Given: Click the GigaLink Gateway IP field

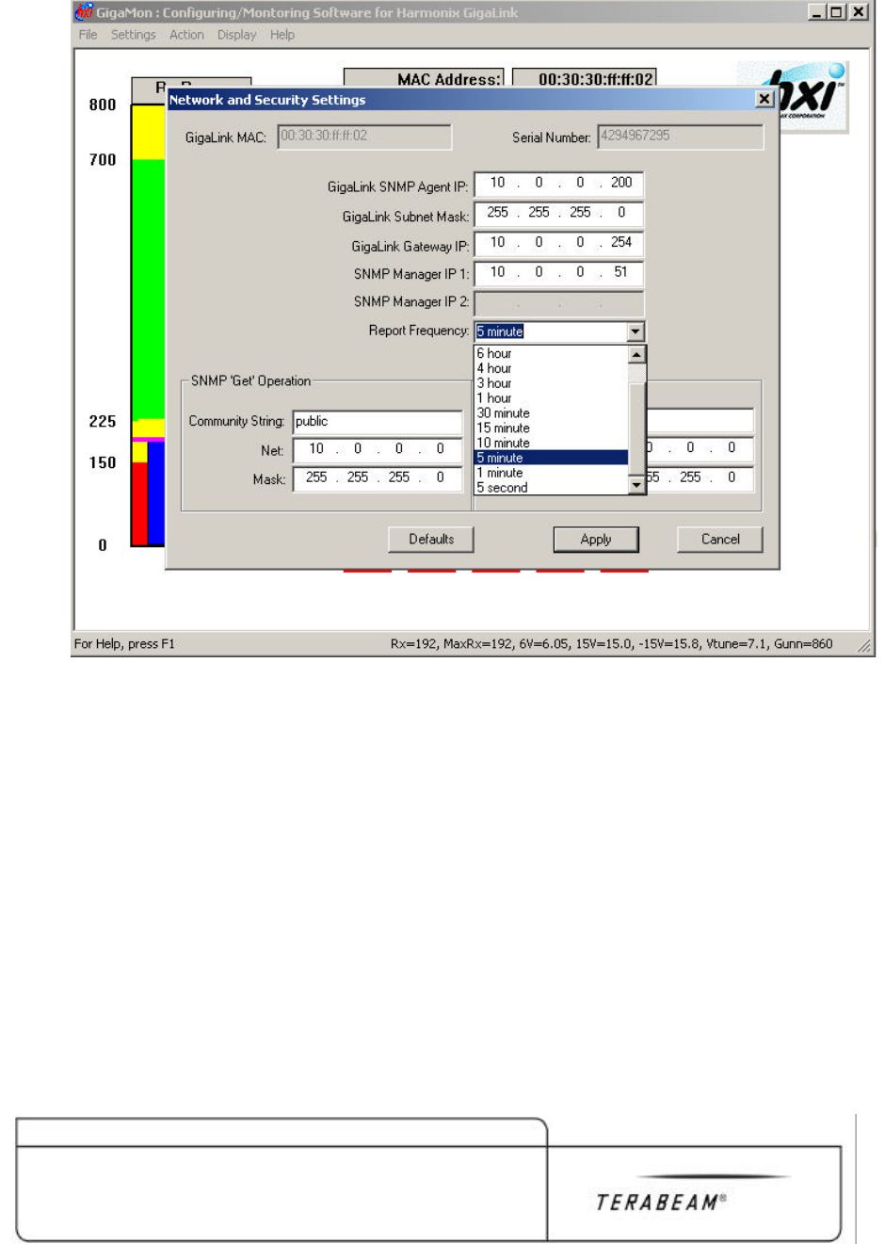Looking at the screenshot, I should click(558, 244).
